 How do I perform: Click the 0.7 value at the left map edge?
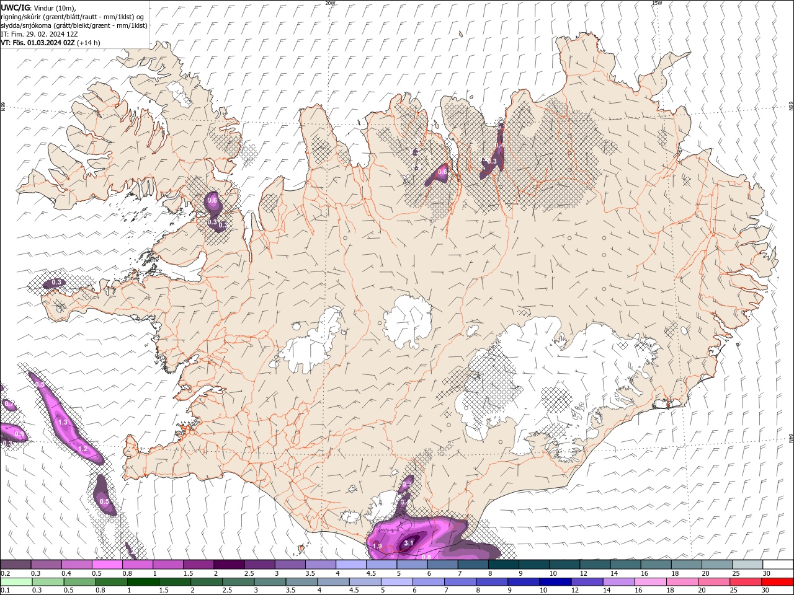coord(8,404)
